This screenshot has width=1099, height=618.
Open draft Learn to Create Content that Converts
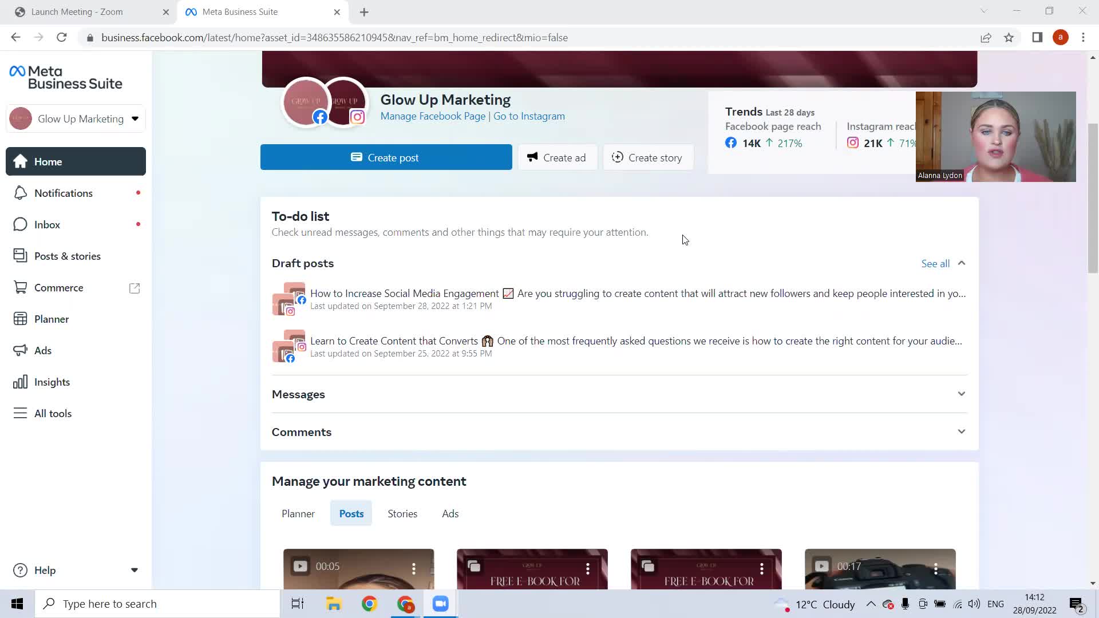point(619,346)
